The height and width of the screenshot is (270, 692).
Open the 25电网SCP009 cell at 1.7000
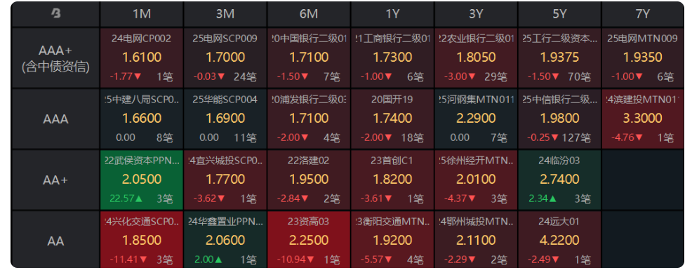tap(225, 58)
